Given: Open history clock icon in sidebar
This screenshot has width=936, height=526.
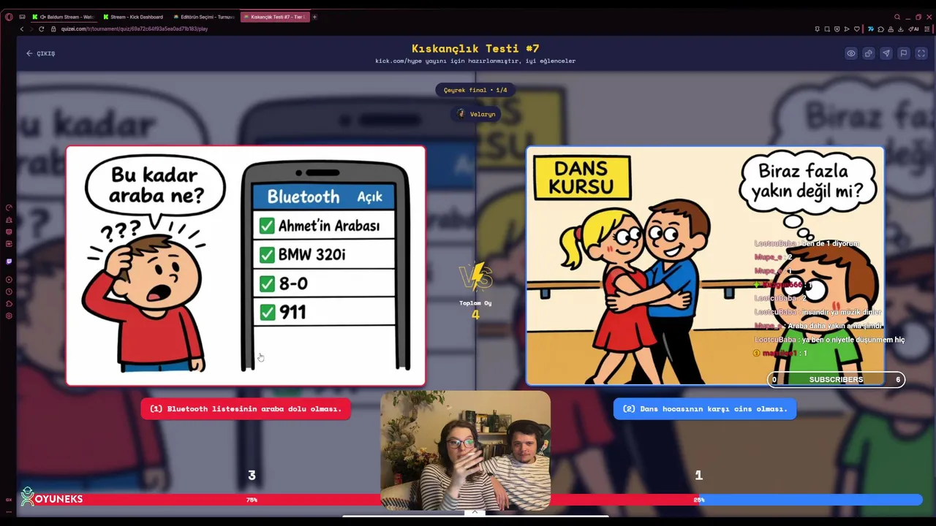Looking at the screenshot, I should 9,291.
